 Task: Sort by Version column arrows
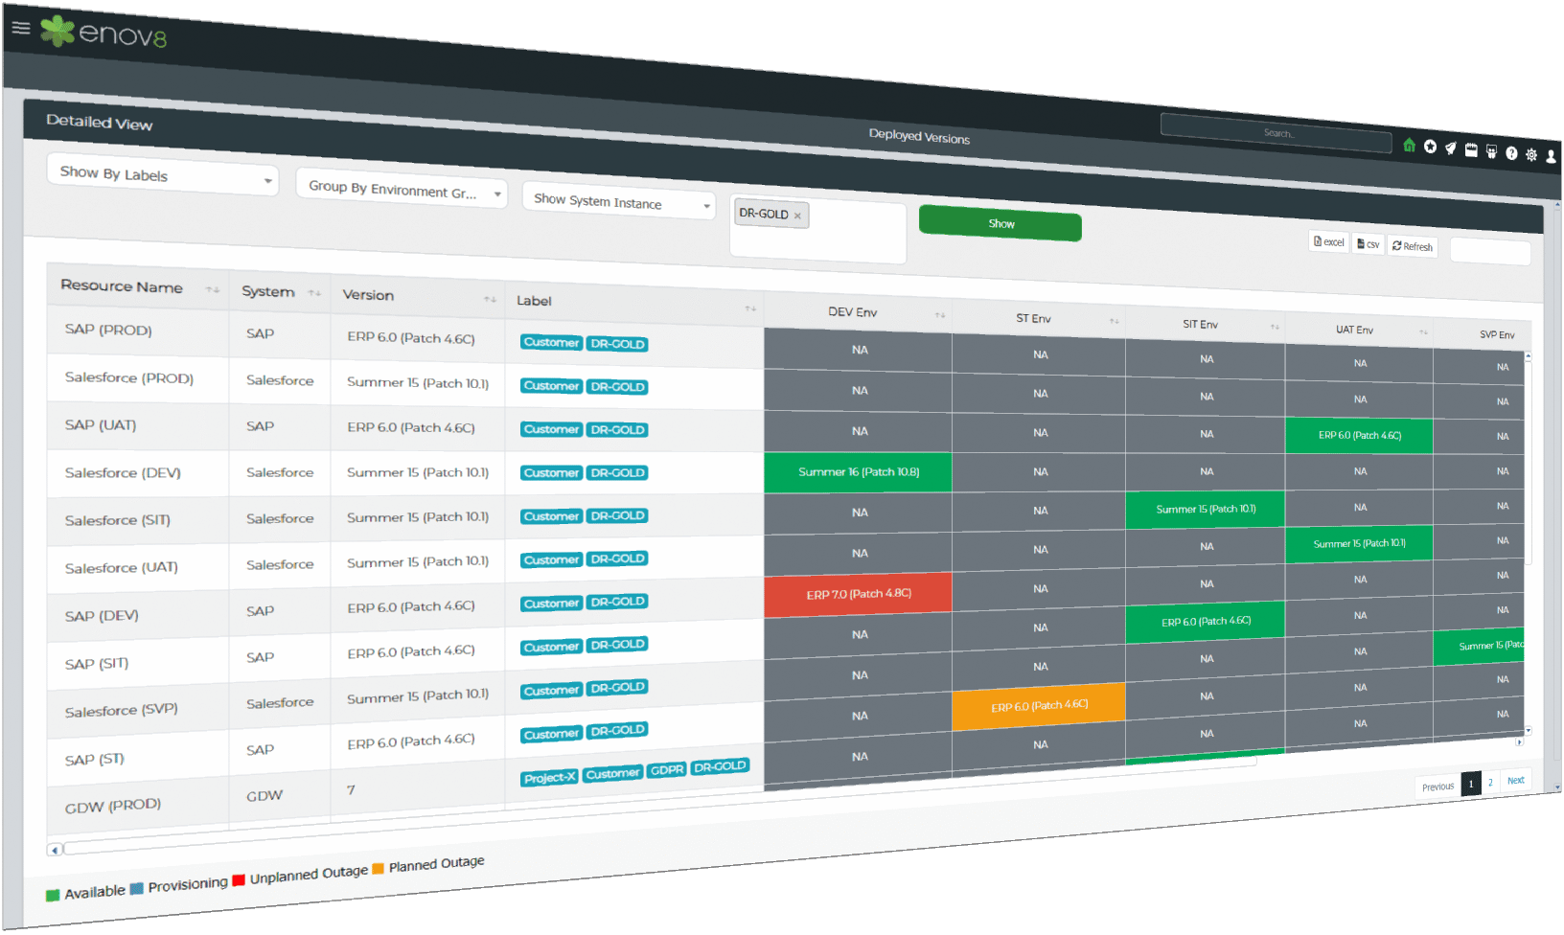[x=490, y=299]
